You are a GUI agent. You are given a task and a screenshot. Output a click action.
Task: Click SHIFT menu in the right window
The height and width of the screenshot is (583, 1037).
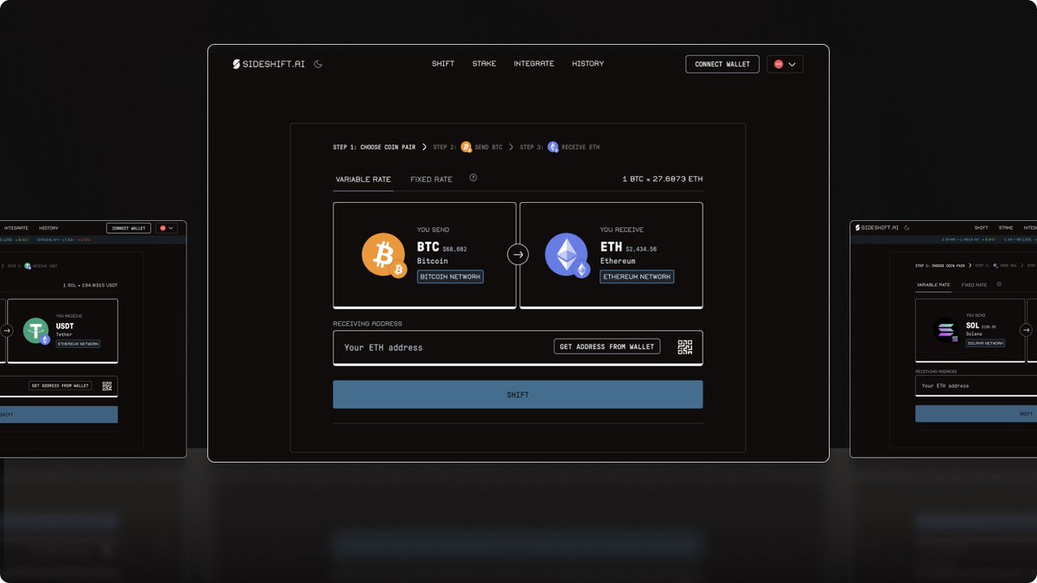[x=981, y=228]
